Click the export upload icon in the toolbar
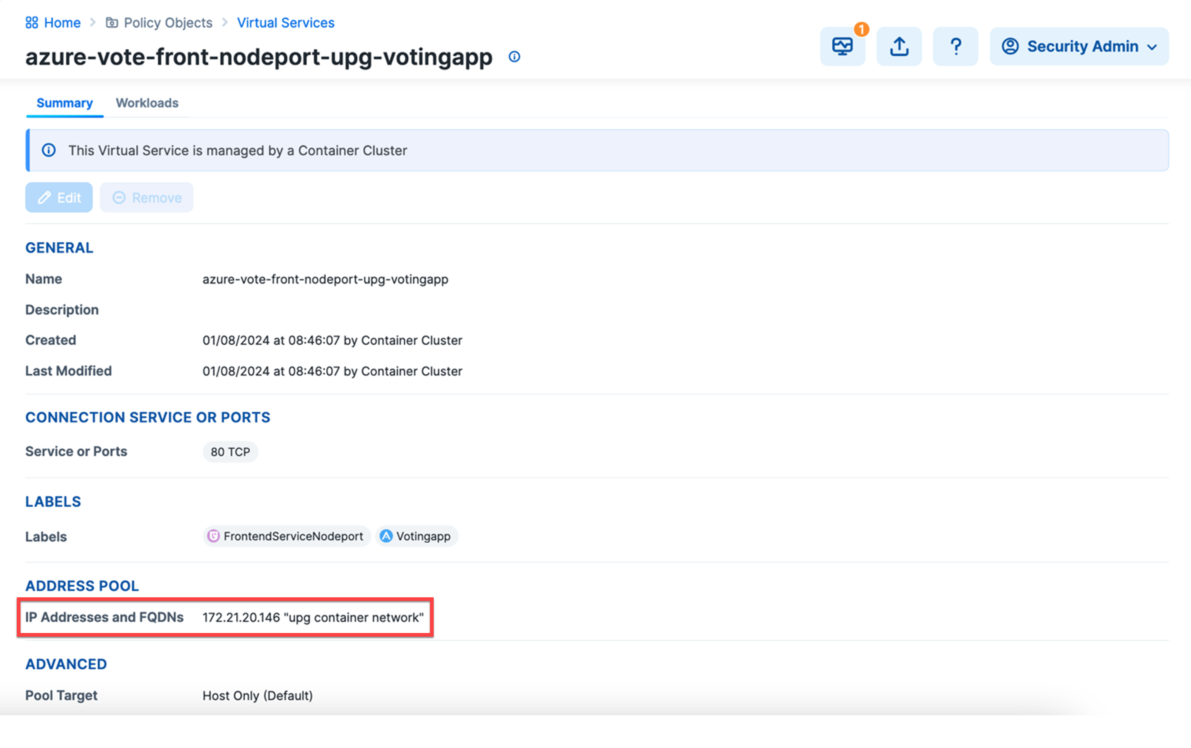 click(x=899, y=46)
